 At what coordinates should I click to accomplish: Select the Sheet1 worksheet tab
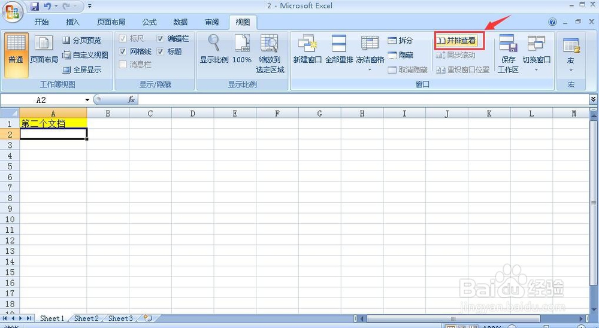click(52, 318)
